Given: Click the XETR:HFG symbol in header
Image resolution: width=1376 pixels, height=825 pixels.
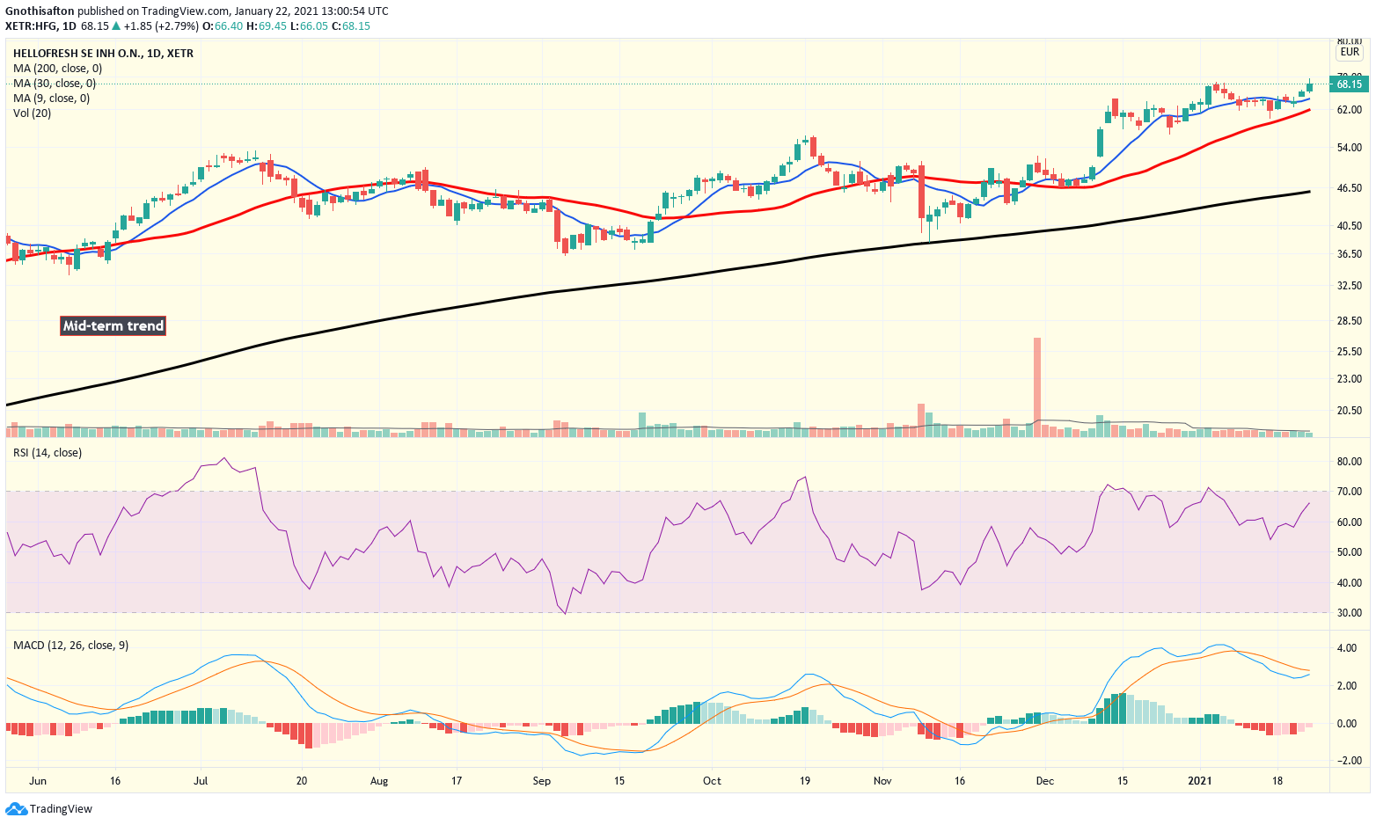Looking at the screenshot, I should (30, 26).
